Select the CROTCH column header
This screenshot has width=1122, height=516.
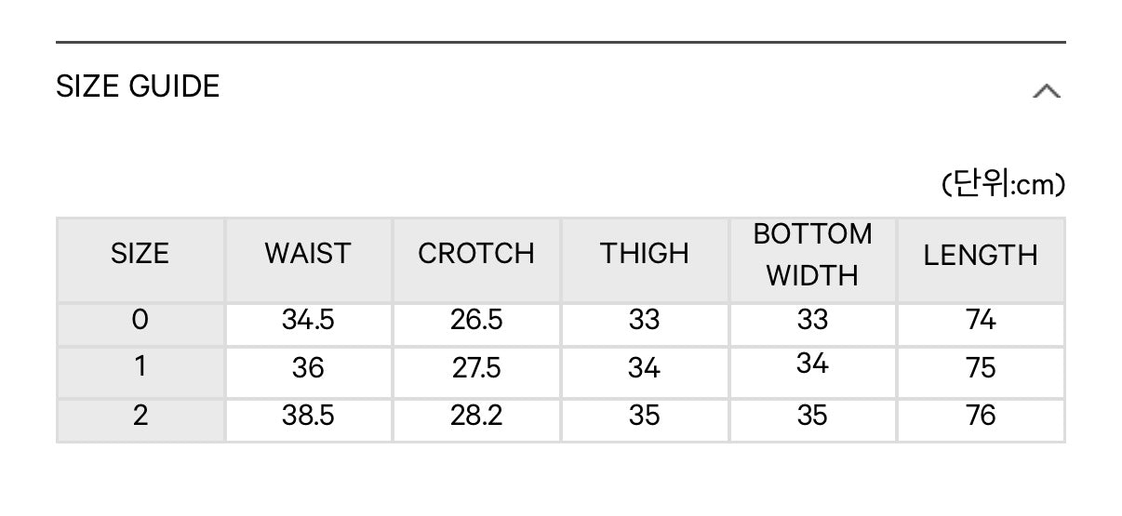click(x=476, y=254)
